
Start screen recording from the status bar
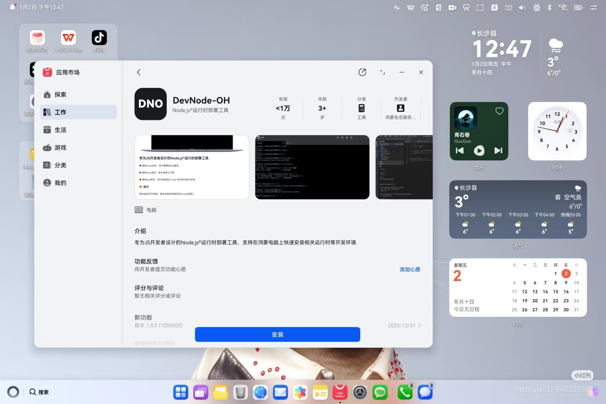(x=452, y=8)
